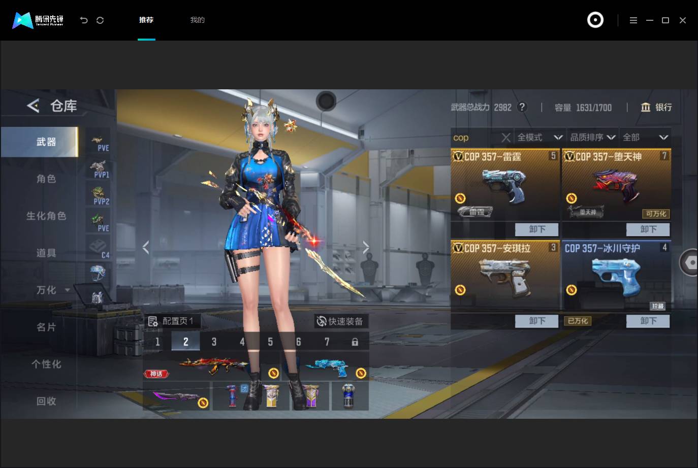This screenshot has height=468, width=698.
Task: Click the hexagon button at right edge
Action: tap(689, 262)
